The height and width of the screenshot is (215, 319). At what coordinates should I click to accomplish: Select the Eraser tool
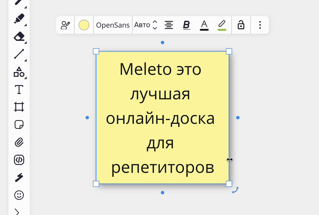[x=19, y=36]
